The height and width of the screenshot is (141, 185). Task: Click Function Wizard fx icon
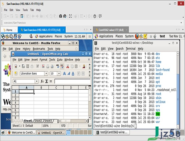coord(42,81)
